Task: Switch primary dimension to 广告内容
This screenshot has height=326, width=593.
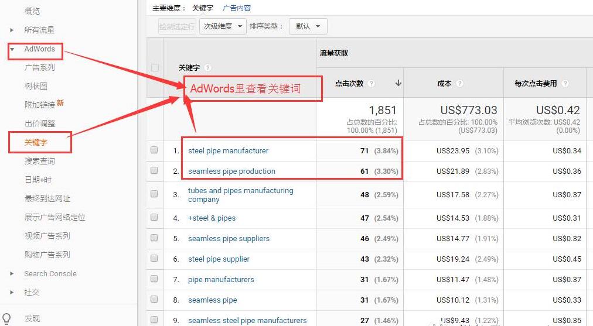Action: pos(237,8)
